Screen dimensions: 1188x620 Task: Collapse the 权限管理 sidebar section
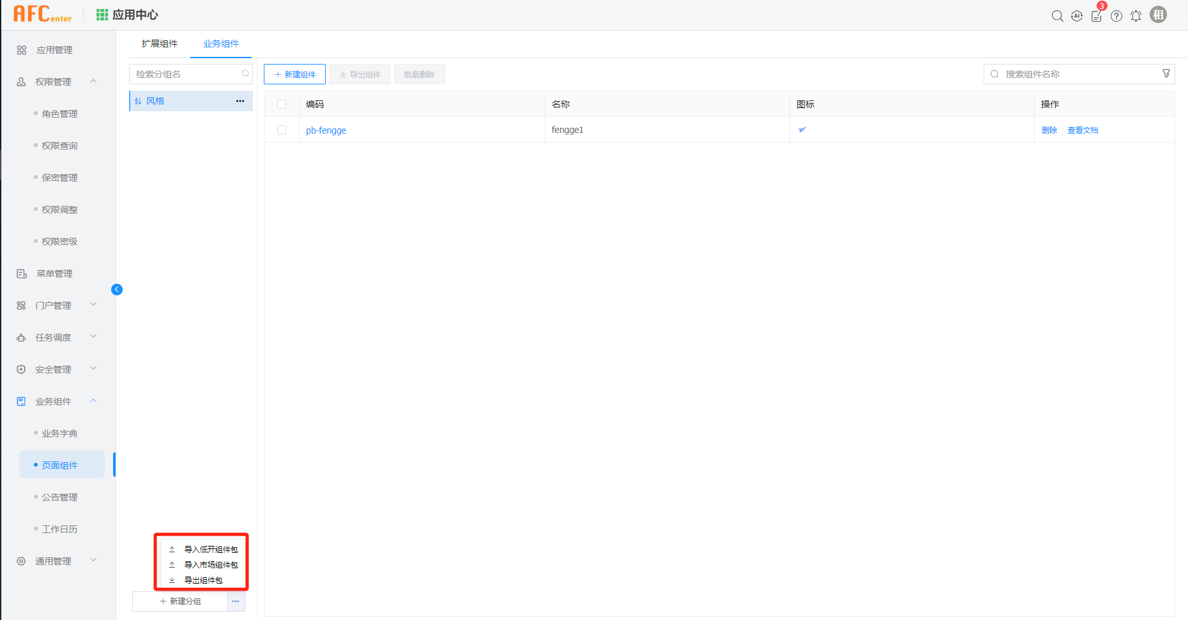coord(93,81)
